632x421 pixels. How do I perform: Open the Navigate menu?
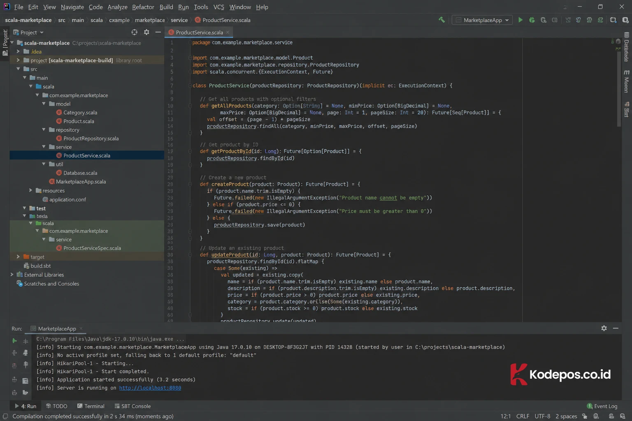[x=72, y=7]
